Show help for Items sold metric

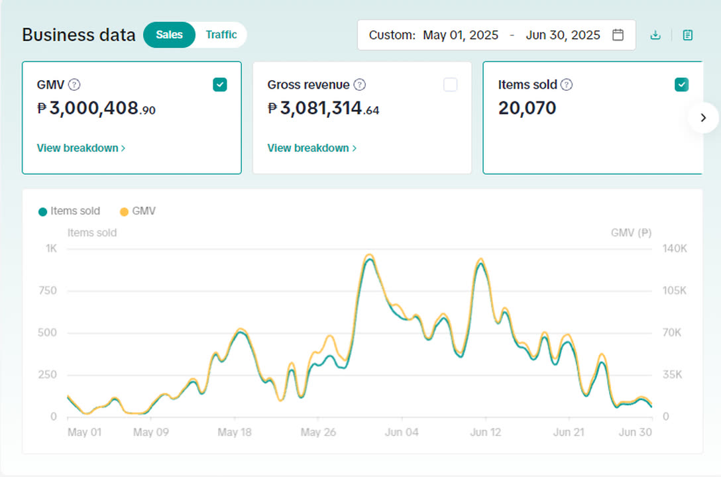(x=567, y=85)
